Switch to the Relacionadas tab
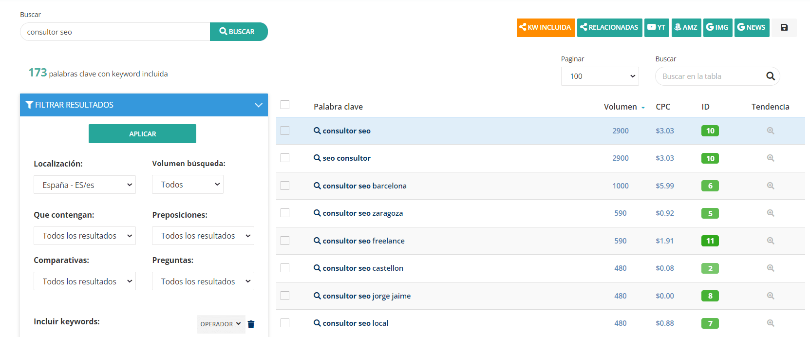810x337 pixels. point(609,27)
